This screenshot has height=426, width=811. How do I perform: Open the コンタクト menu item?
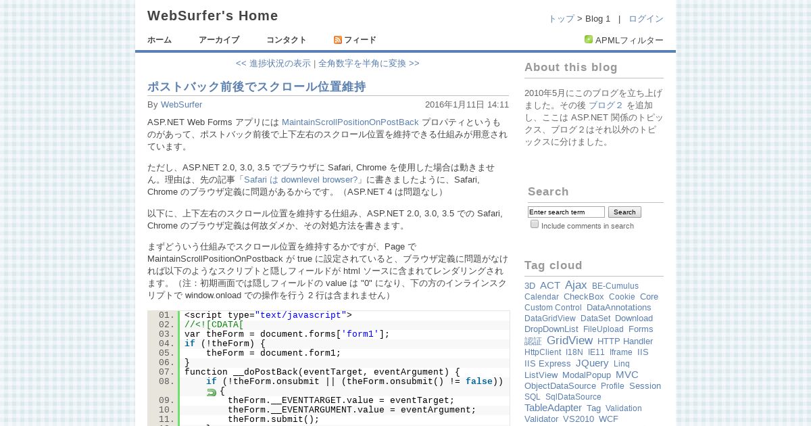tap(287, 40)
